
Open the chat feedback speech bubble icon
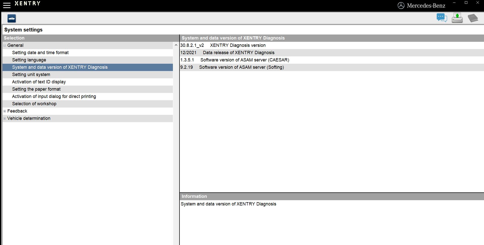442,18
